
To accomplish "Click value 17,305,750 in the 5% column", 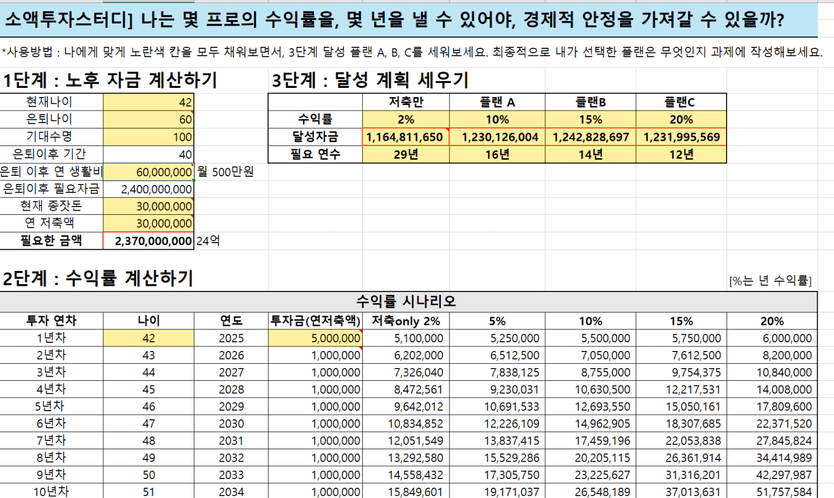I will pyautogui.click(x=497, y=475).
